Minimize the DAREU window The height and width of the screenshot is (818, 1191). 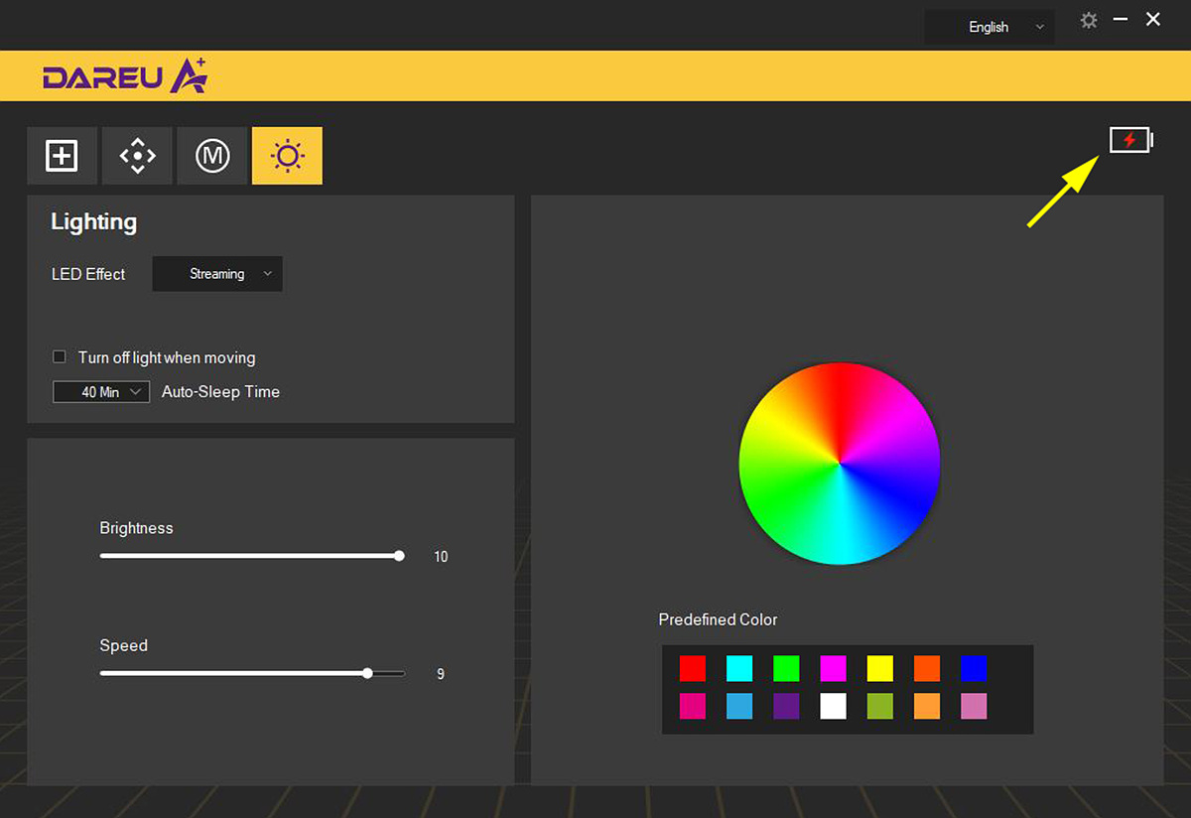pos(1121,20)
